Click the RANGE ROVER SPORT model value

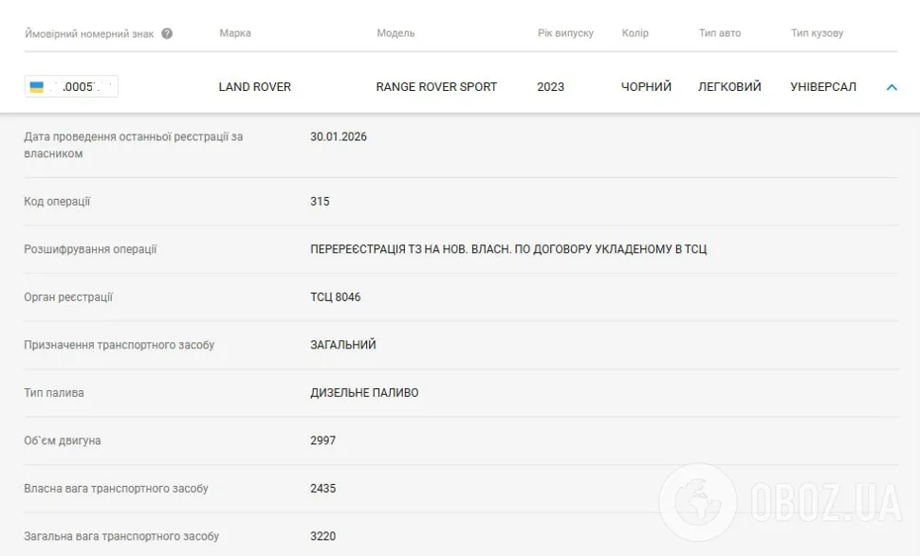tap(436, 87)
